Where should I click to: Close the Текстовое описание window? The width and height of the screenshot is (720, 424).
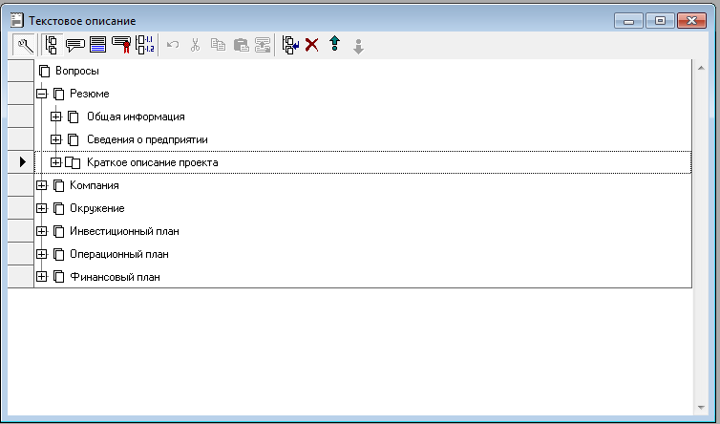pyautogui.click(x=691, y=21)
